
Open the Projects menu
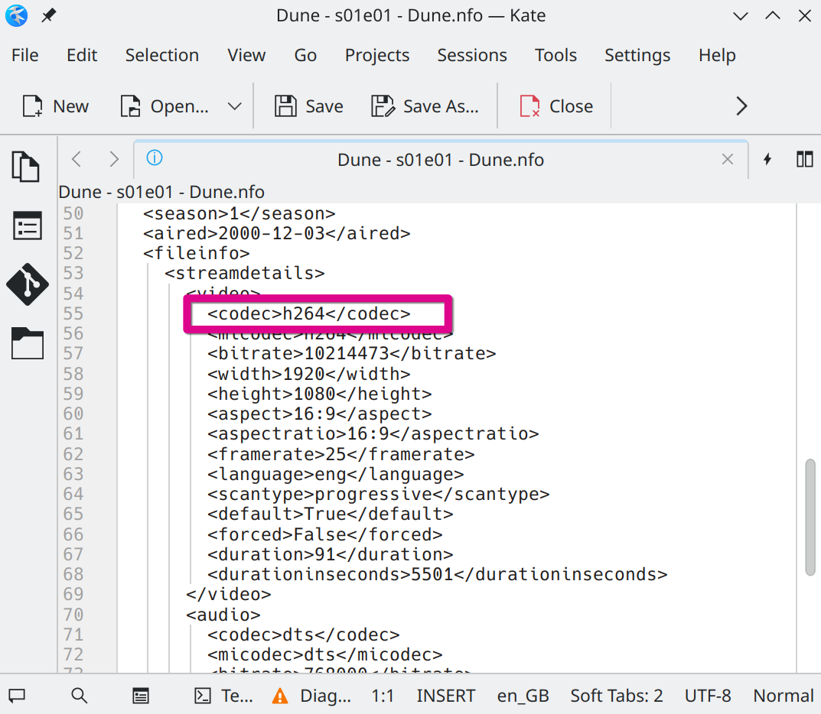coord(376,55)
